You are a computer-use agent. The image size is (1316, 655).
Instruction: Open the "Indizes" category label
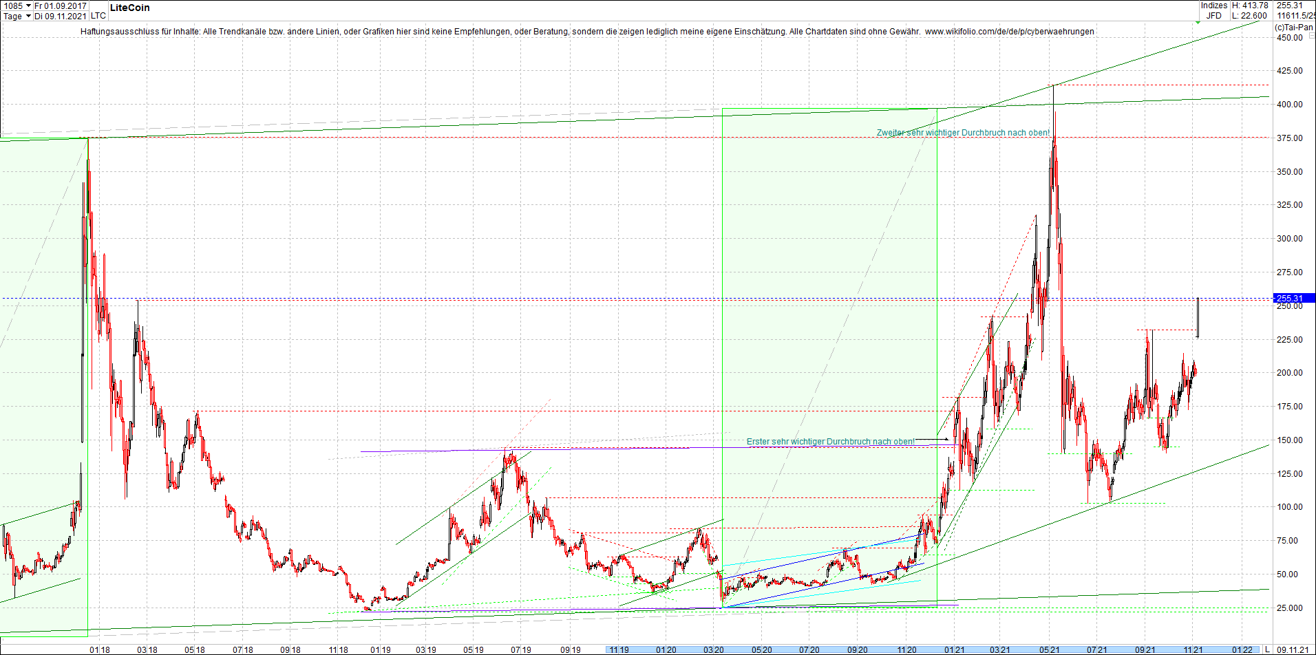click(1213, 6)
